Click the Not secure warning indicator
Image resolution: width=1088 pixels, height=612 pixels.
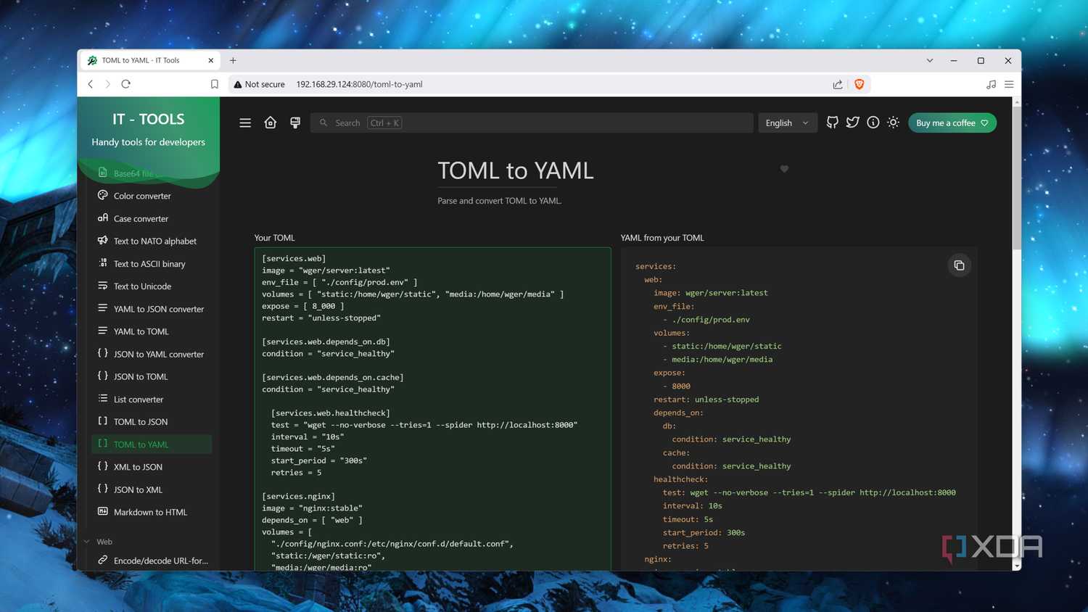(259, 84)
